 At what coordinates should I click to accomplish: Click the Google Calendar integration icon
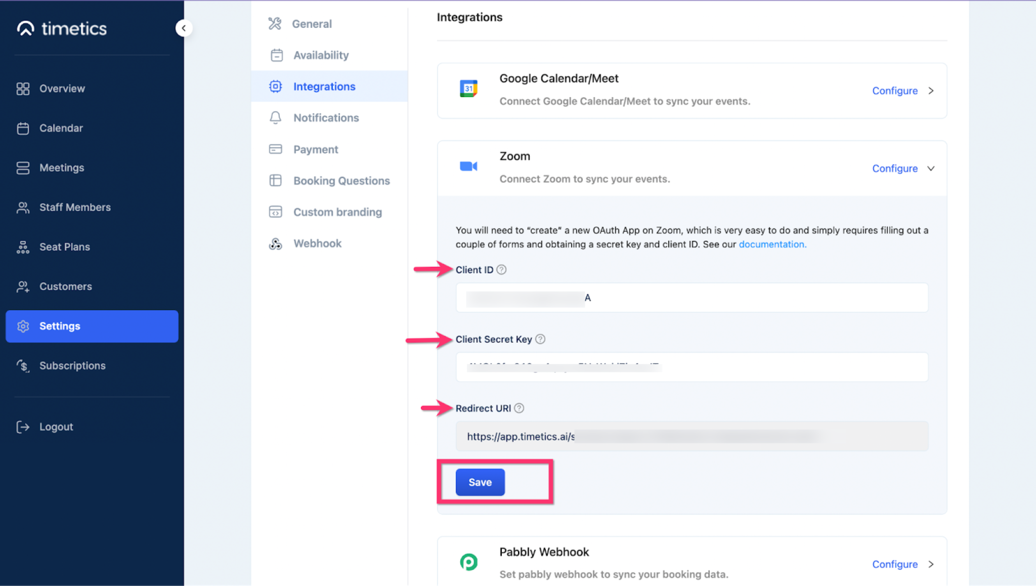(x=468, y=89)
